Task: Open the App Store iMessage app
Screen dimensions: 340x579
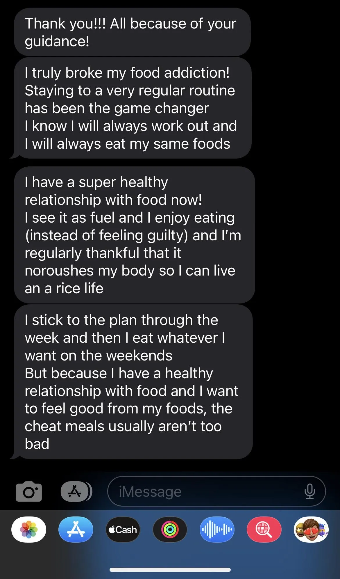Action: point(76,530)
